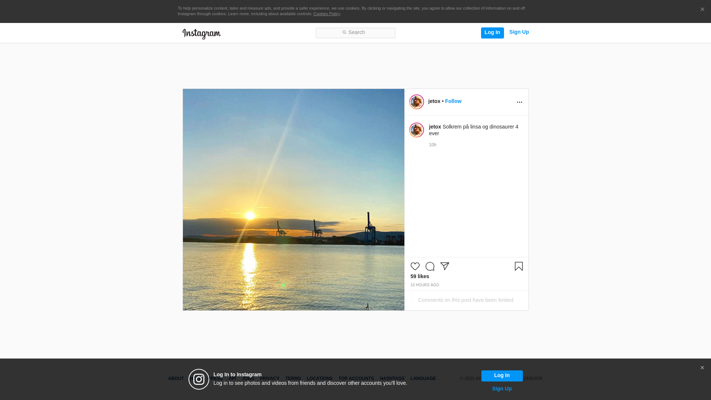Open the LOCATIONS footer link
The width and height of the screenshot is (711, 400).
(320, 379)
